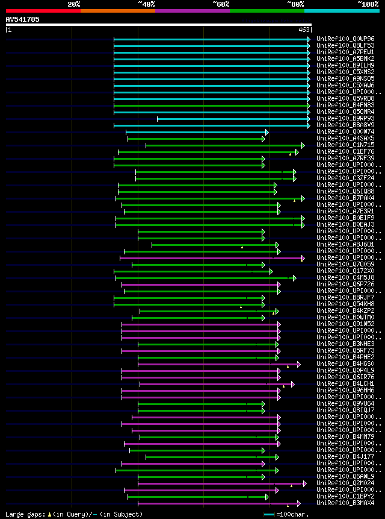Select UniRef100_C3ZF24 label

(345, 178)
